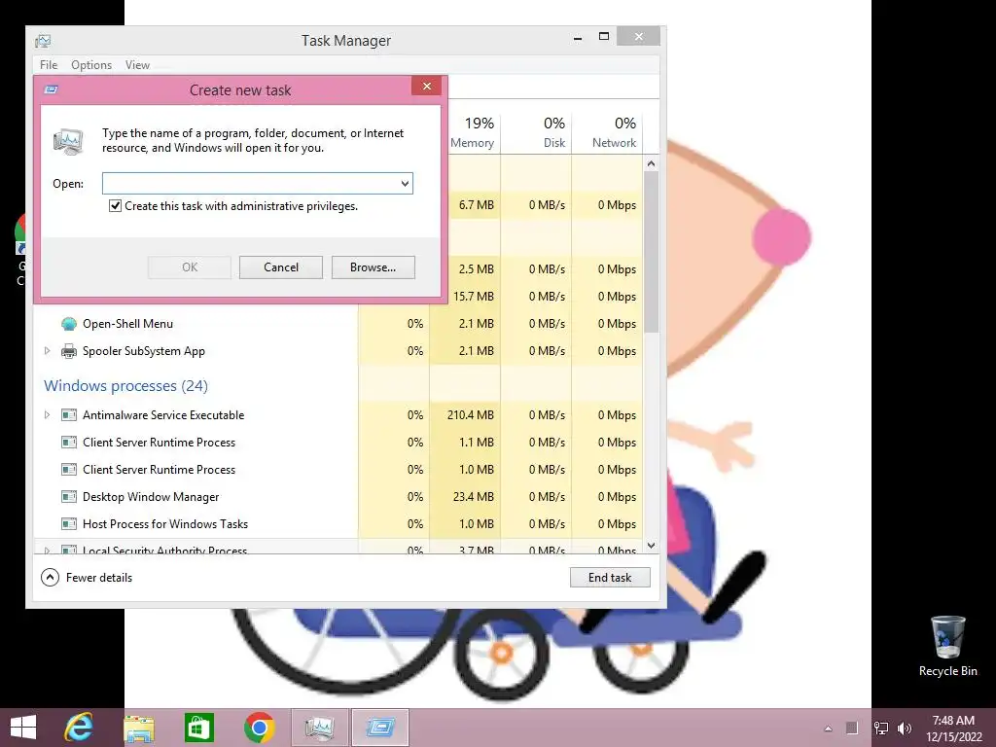Click the network tray icon
Viewport: 996px width, 747px height.
point(881,729)
